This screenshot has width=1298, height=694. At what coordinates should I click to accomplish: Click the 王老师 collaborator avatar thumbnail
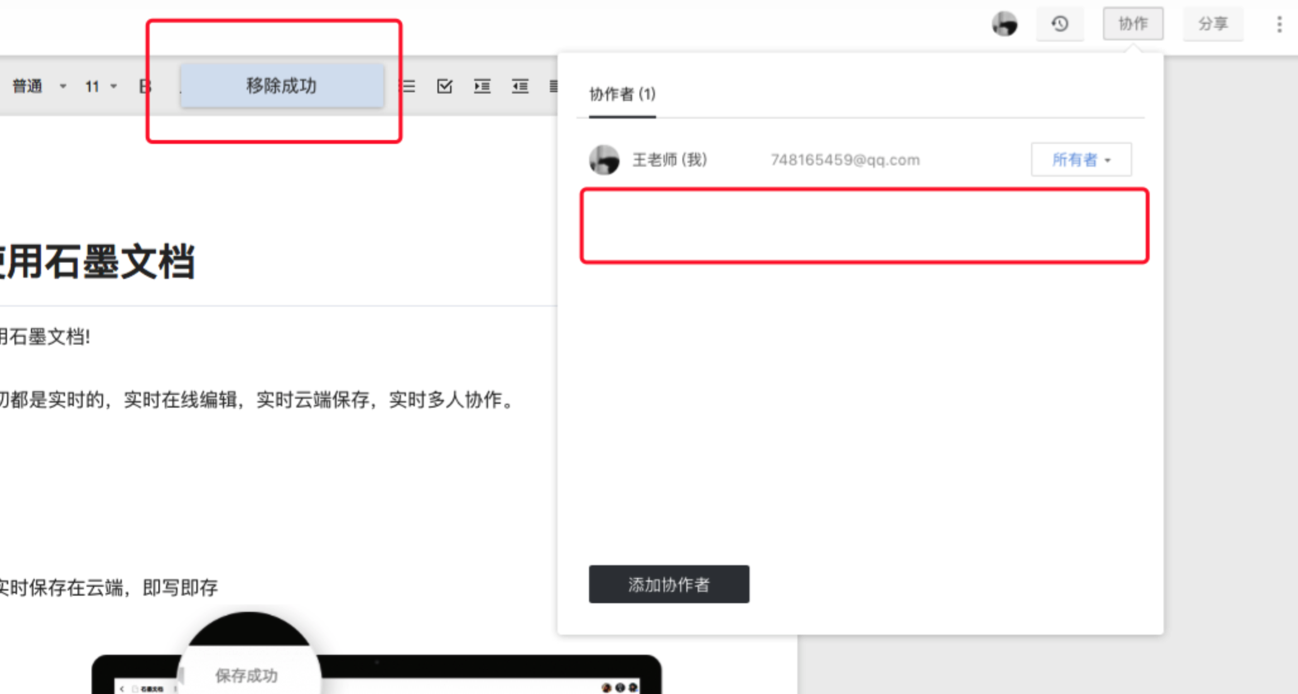pos(605,159)
